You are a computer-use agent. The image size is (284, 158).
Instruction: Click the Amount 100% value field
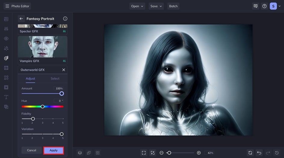tap(59, 88)
